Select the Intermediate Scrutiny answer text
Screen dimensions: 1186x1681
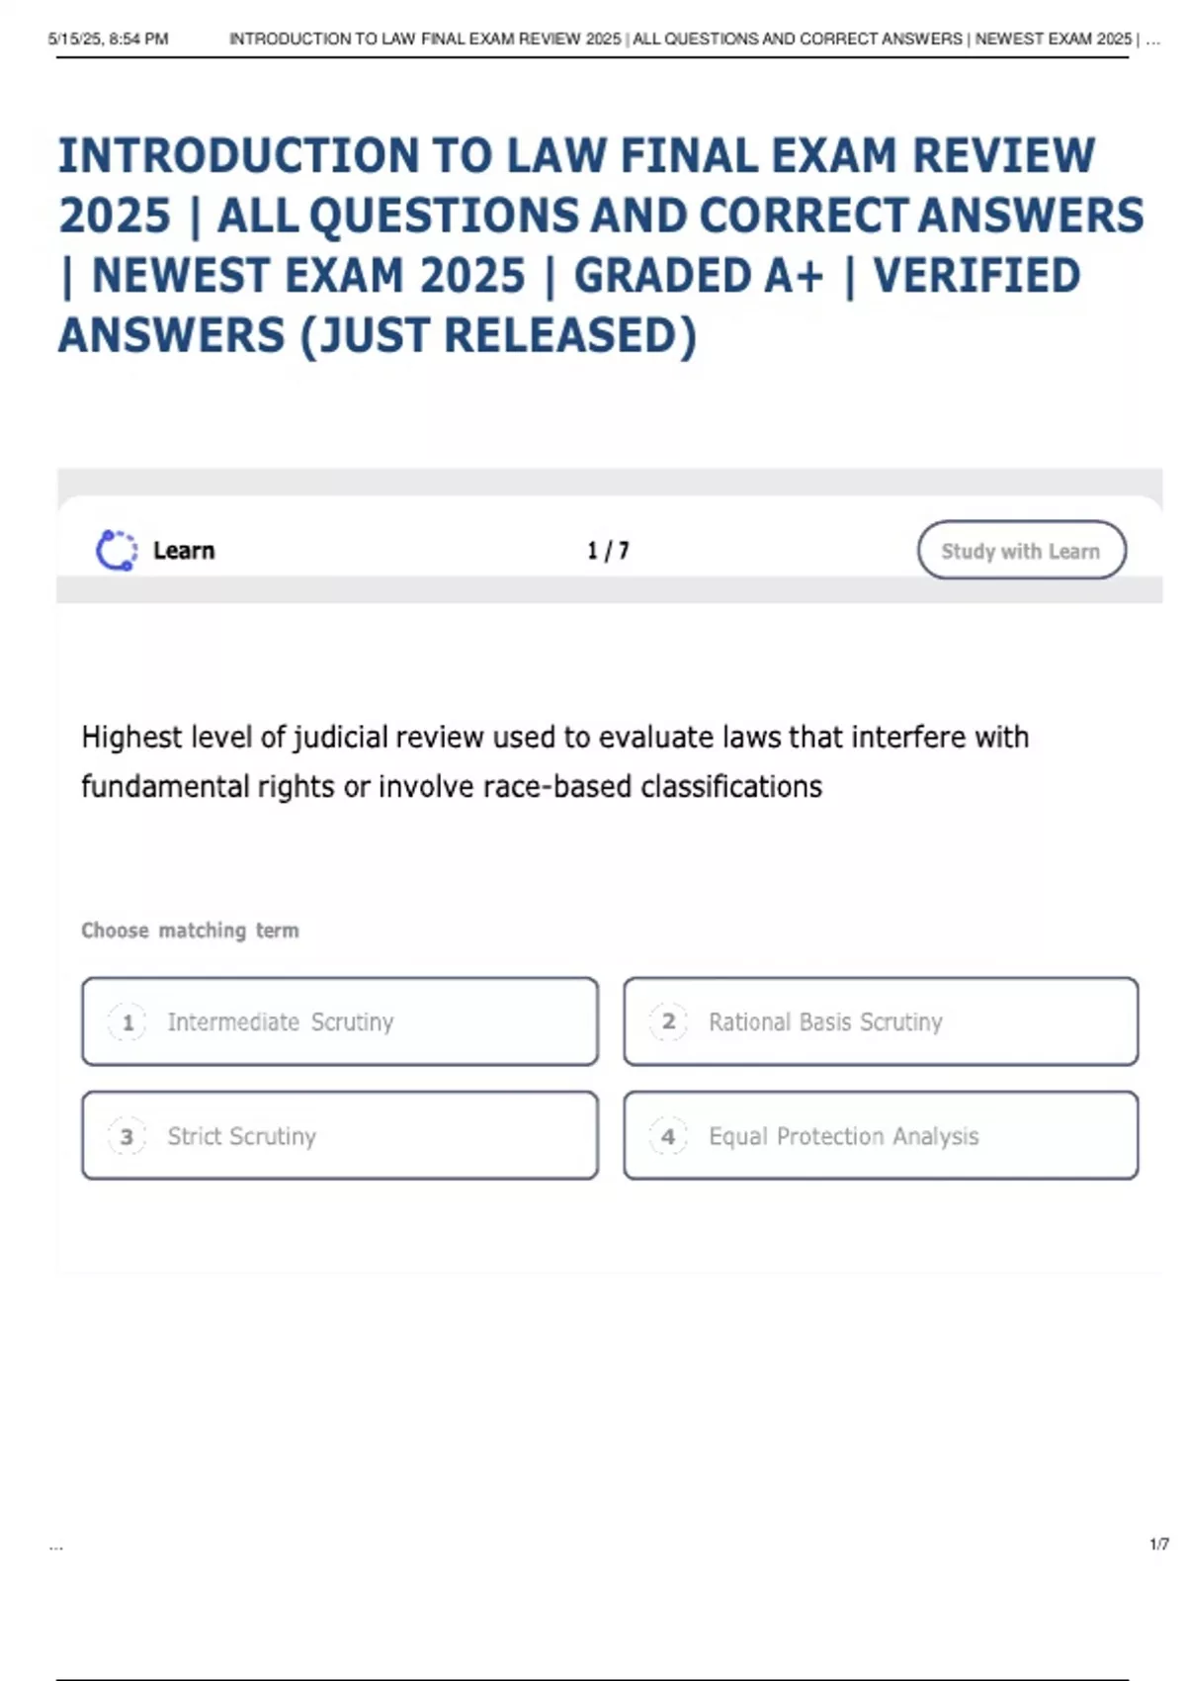pyautogui.click(x=281, y=1022)
